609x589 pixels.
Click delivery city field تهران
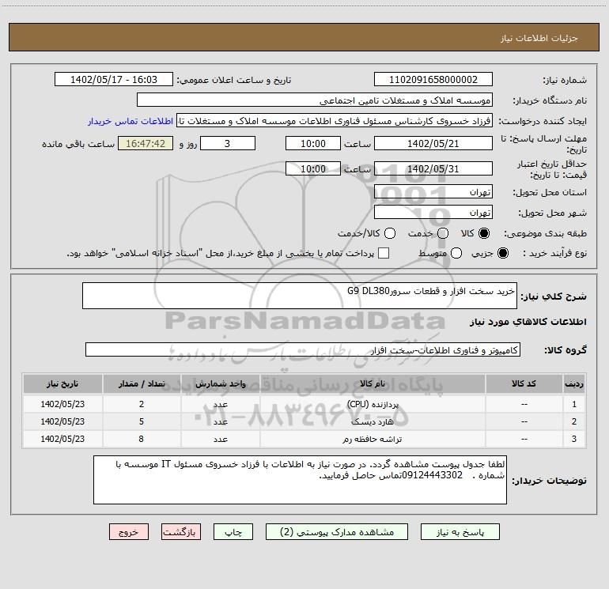pos(433,212)
